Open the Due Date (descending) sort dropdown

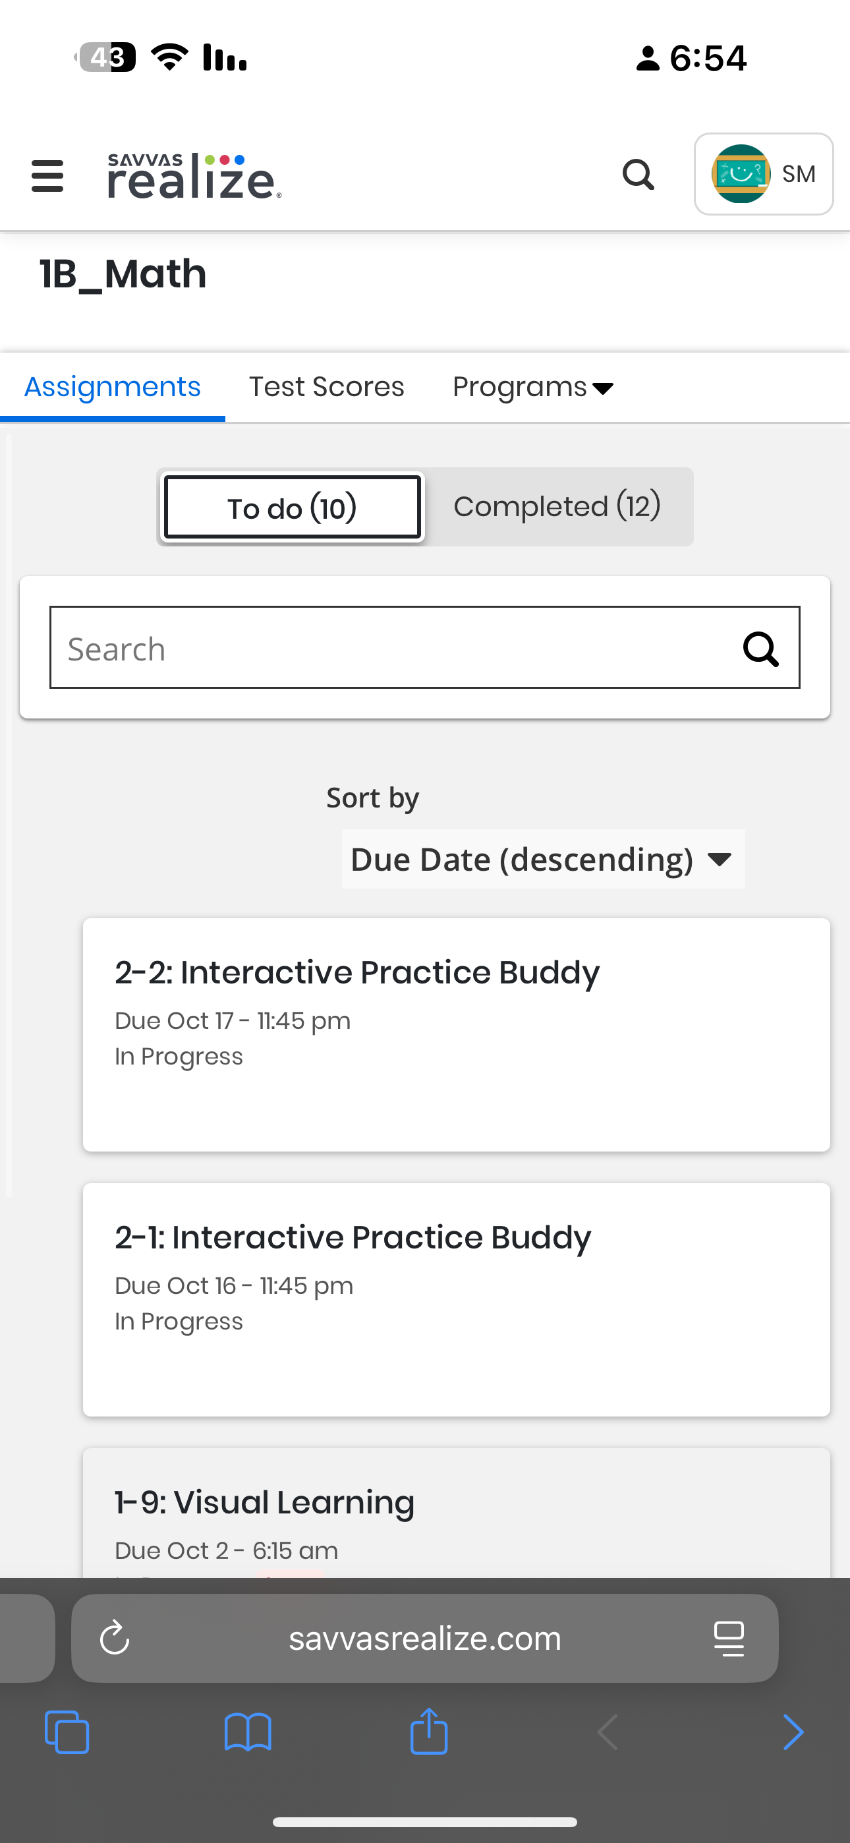click(542, 860)
